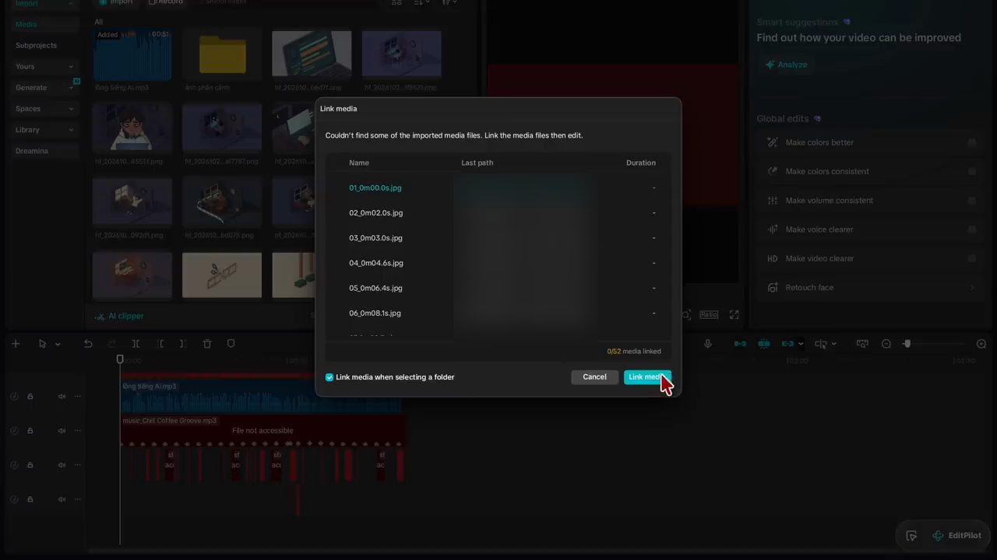The width and height of the screenshot is (997, 560).
Task: Click the Ratio button under preview
Action: point(709,314)
